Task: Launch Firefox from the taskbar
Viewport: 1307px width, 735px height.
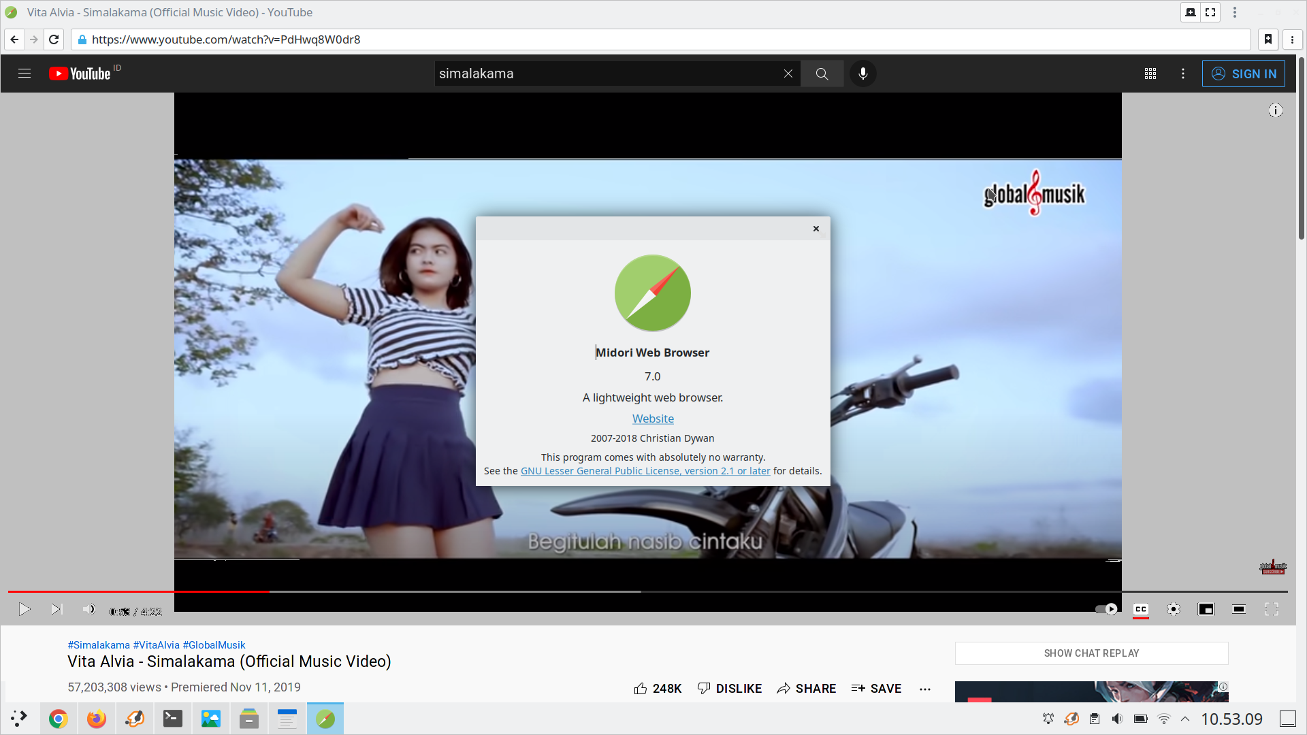Action: click(x=96, y=719)
